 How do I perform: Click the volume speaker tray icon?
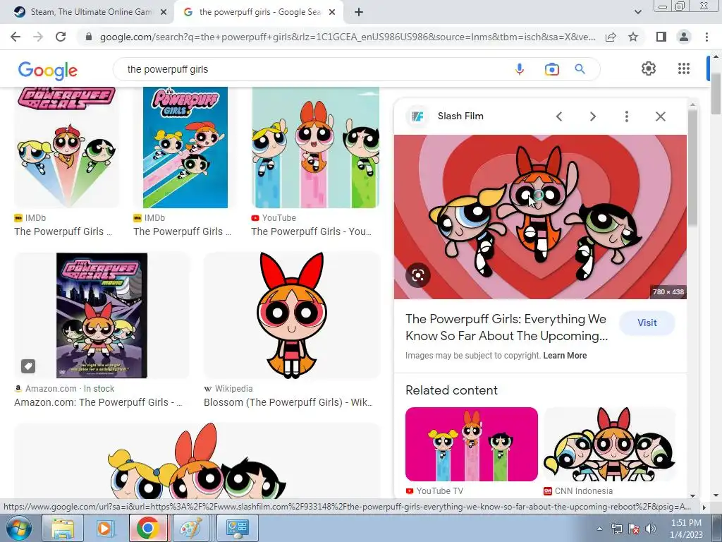click(x=651, y=529)
